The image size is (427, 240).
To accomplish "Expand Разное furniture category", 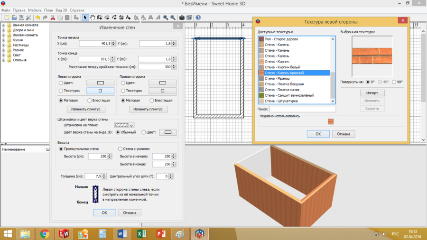I will [3, 50].
